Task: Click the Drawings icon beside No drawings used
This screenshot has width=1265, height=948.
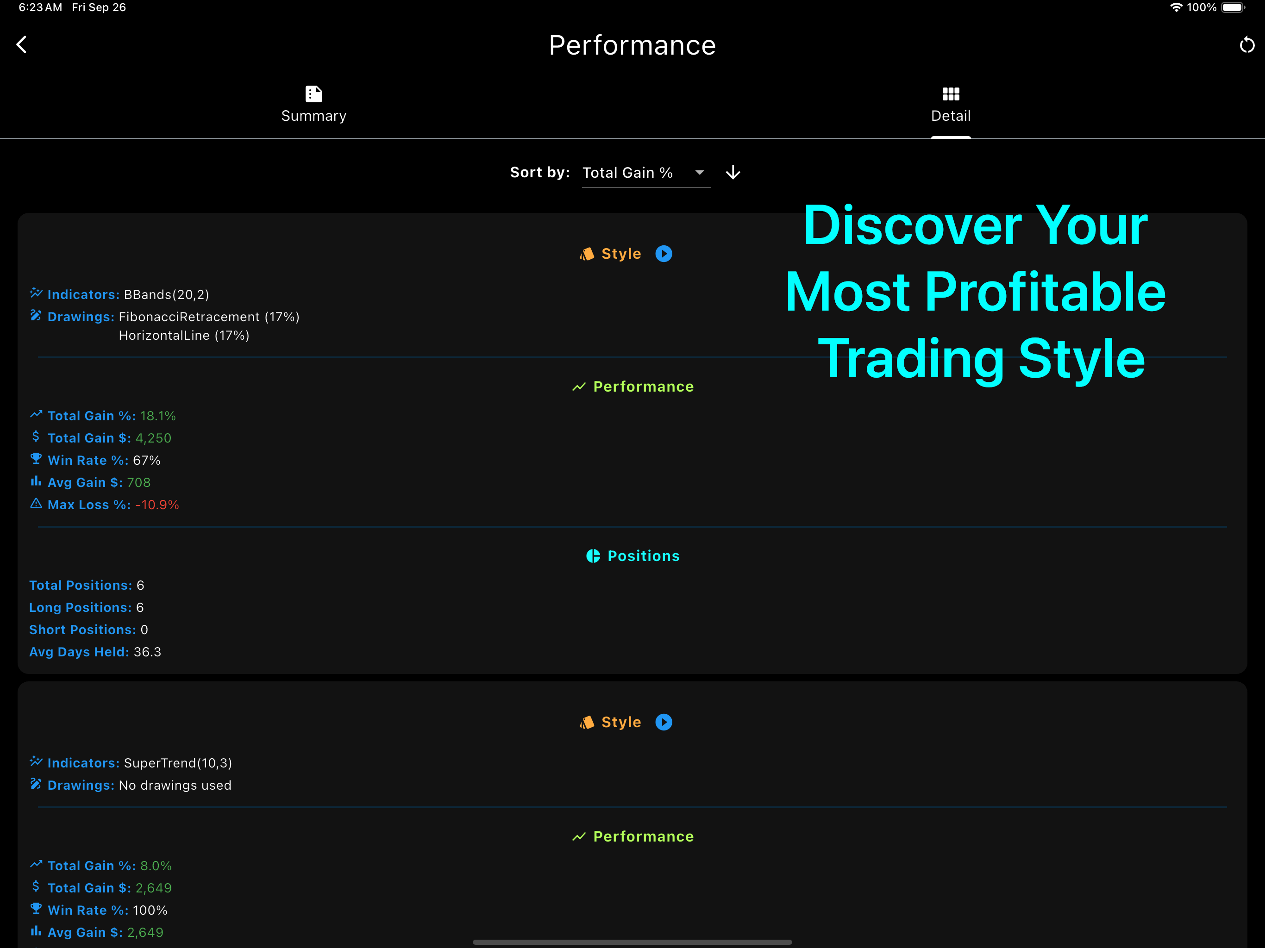Action: 36,784
